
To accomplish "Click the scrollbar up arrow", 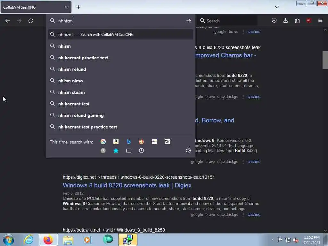I will (x=325, y=30).
